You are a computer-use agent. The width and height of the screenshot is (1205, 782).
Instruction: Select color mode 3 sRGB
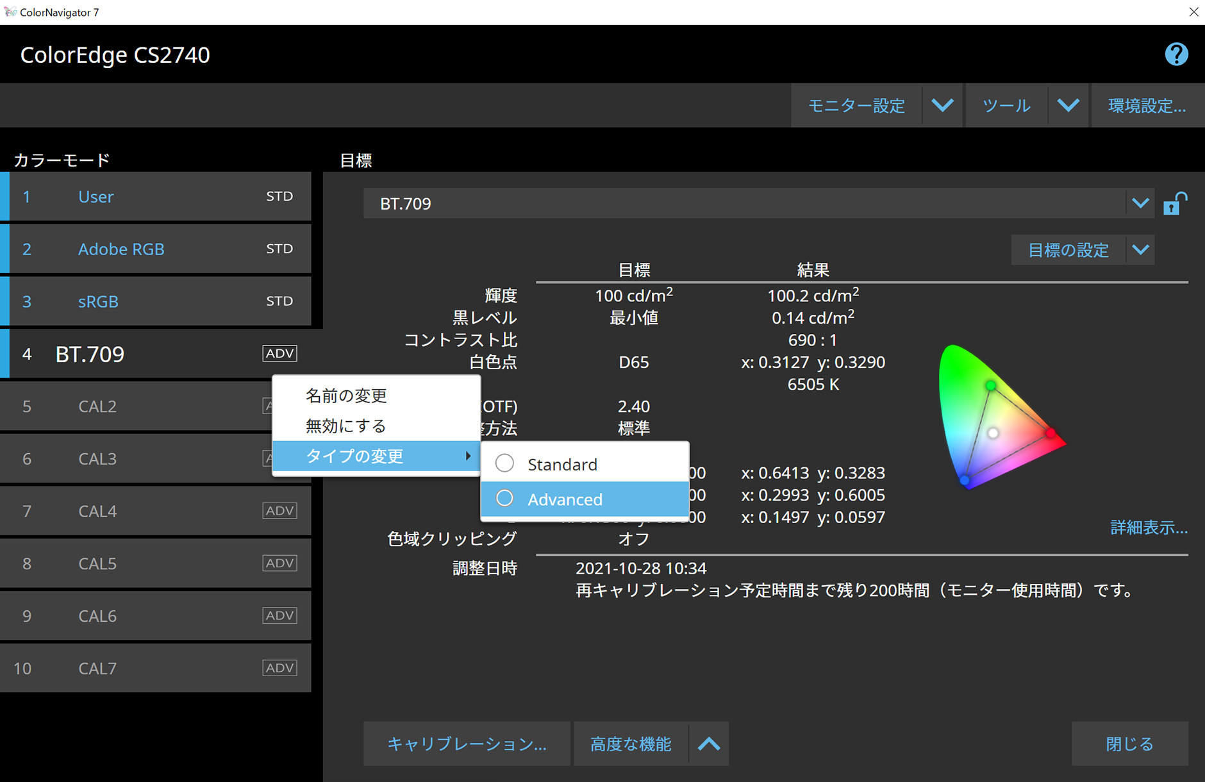(x=156, y=301)
